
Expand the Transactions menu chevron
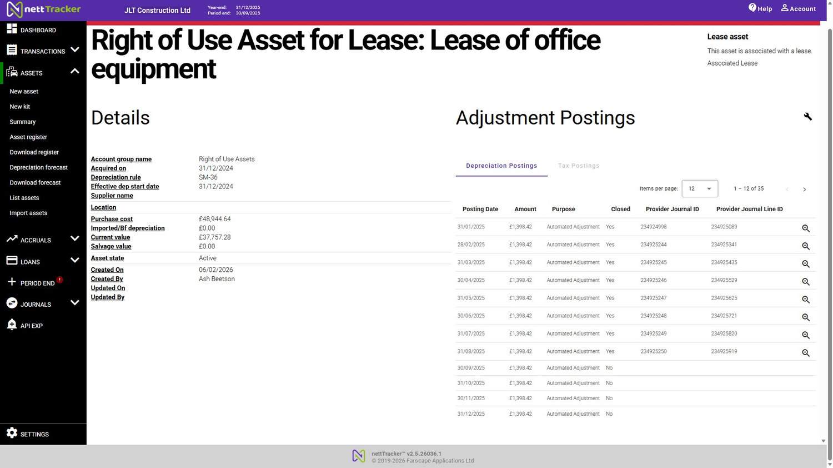(75, 49)
